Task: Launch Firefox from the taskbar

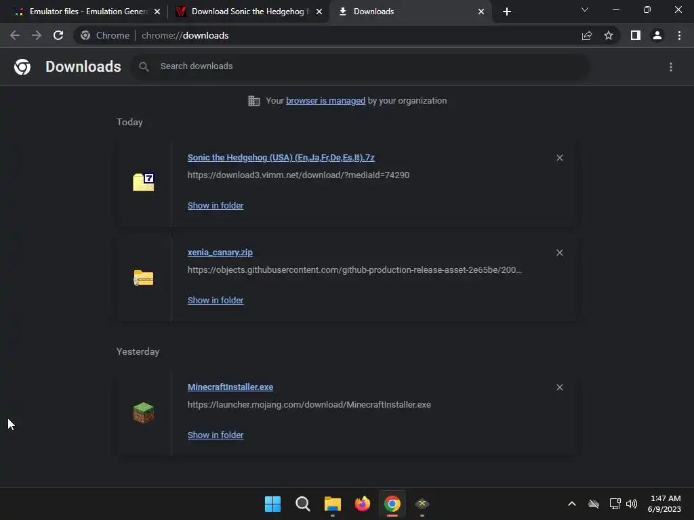Action: click(x=363, y=504)
